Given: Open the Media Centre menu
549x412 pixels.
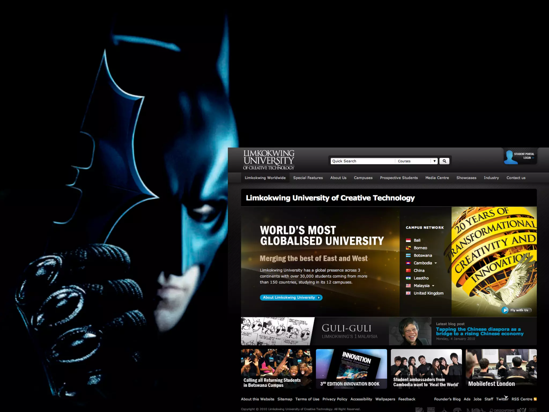Looking at the screenshot, I should pyautogui.click(x=437, y=178).
